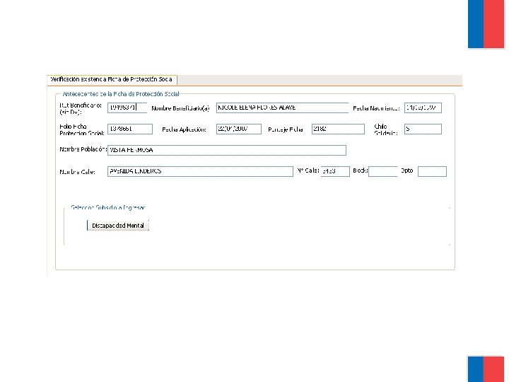Click the Nombre Calle label

[x=77, y=172]
